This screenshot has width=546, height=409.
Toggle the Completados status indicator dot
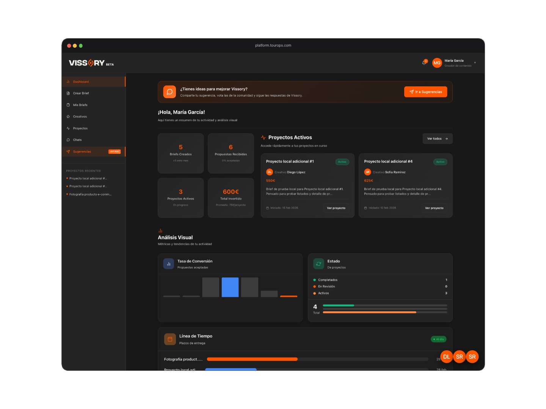pos(314,280)
